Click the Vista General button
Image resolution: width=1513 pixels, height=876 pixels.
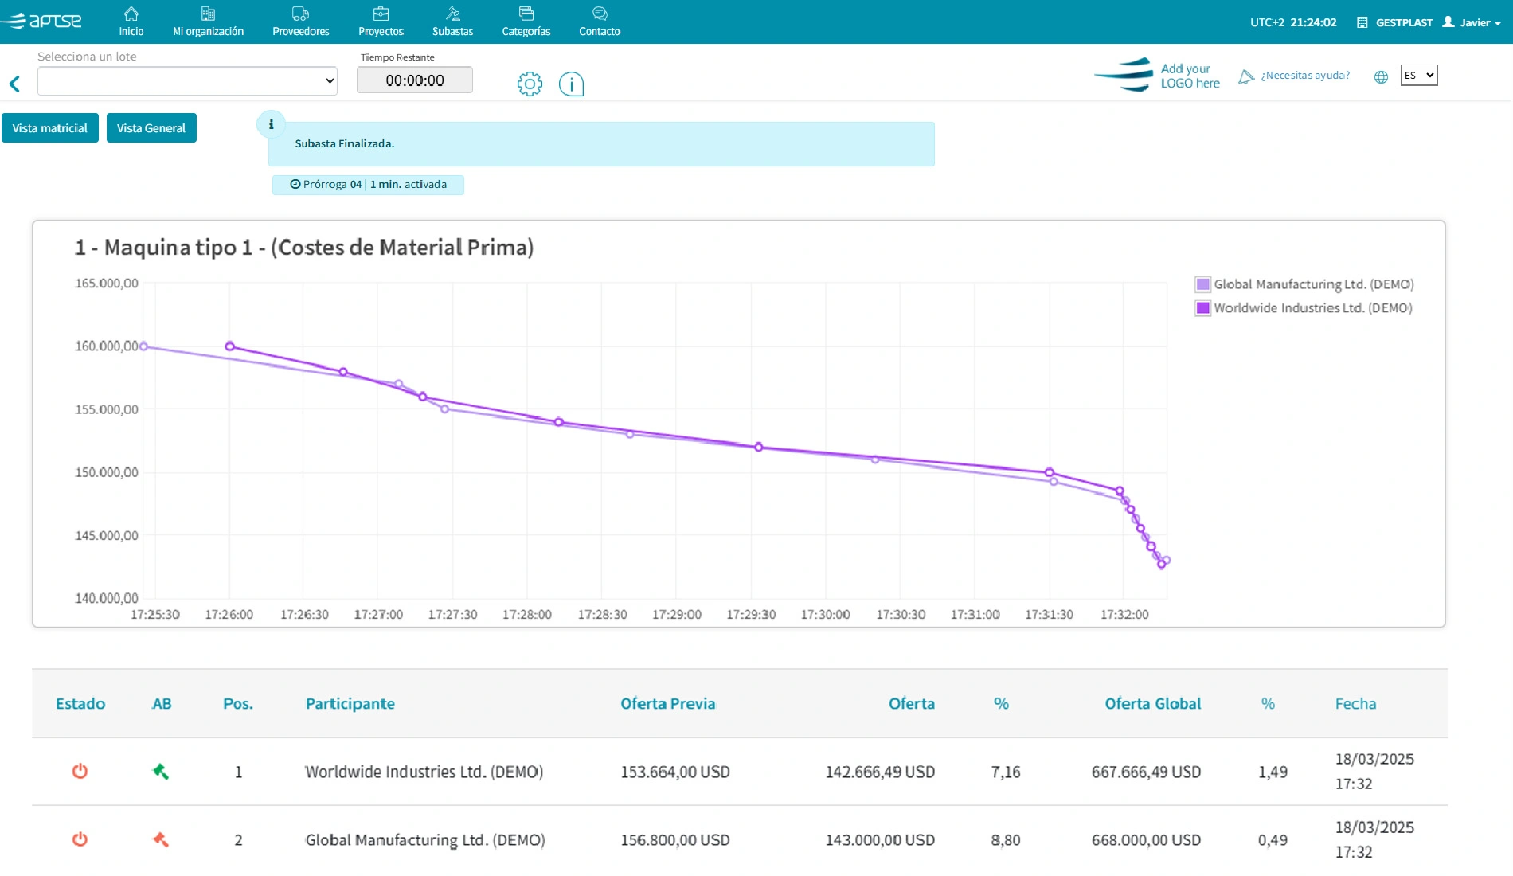tap(151, 128)
